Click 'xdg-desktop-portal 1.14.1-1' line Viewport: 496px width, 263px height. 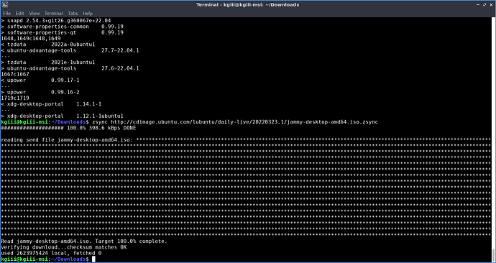[x=51, y=104]
